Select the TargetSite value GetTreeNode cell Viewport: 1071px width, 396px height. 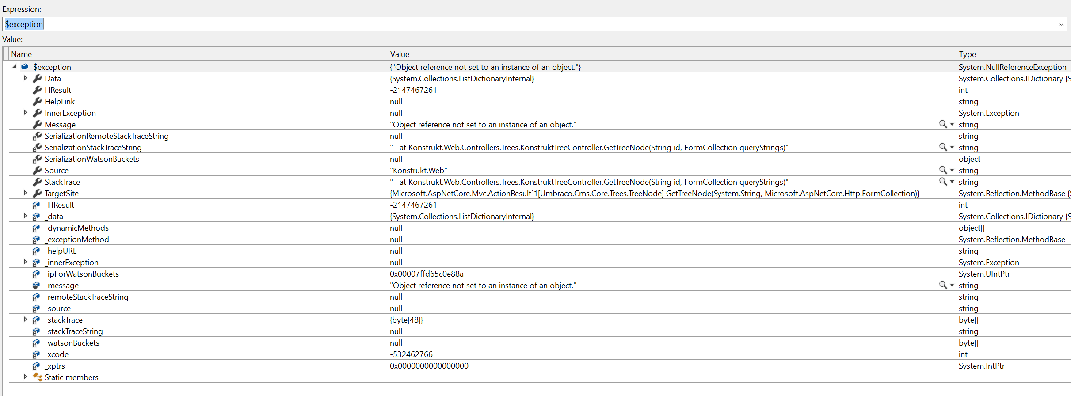tap(655, 193)
